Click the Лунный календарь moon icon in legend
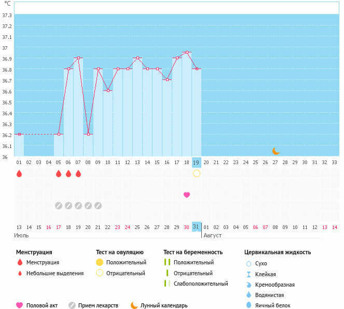The height and width of the screenshot is (309, 344). coord(134,305)
